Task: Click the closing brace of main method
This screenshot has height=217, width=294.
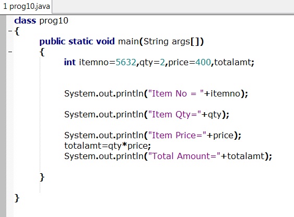Action: [x=42, y=177]
